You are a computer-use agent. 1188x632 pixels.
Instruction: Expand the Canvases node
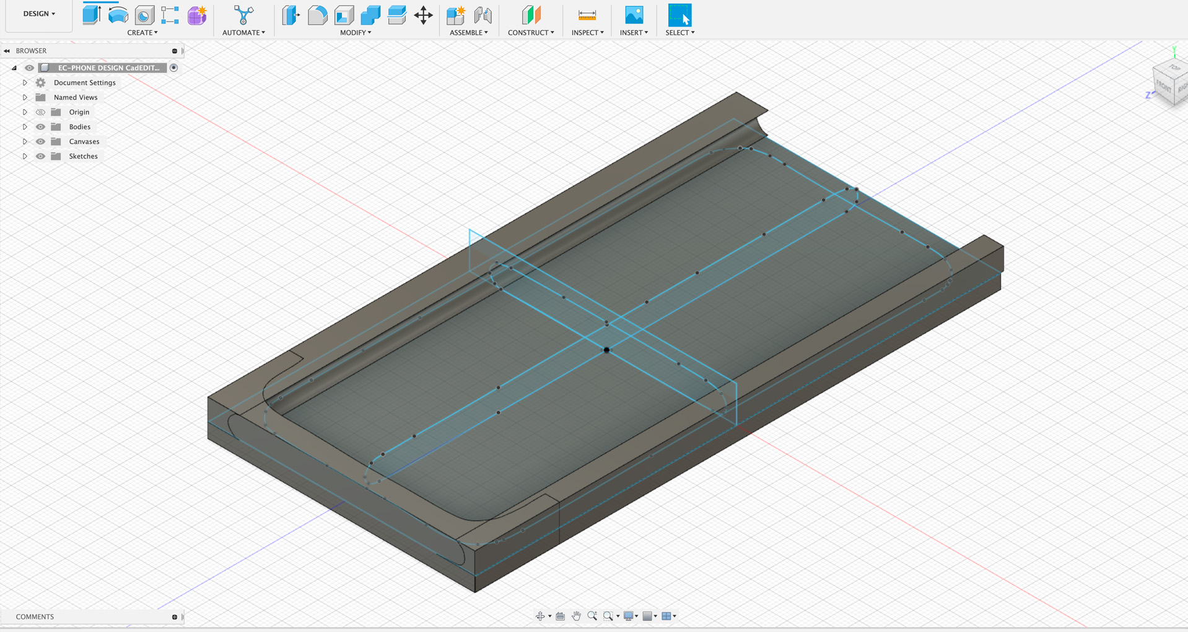[25, 142]
